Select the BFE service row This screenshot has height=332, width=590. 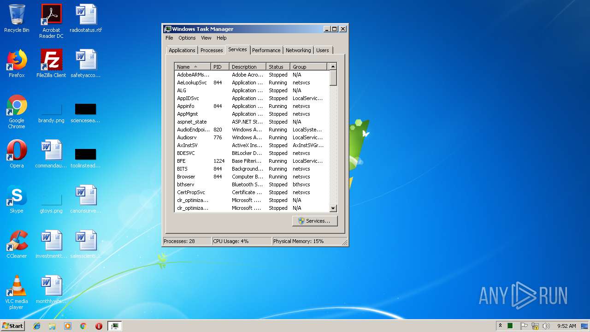(x=252, y=161)
